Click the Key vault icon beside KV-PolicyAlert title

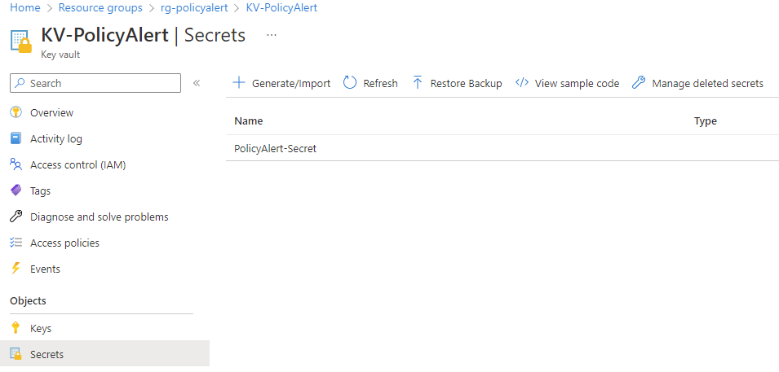pos(21,41)
